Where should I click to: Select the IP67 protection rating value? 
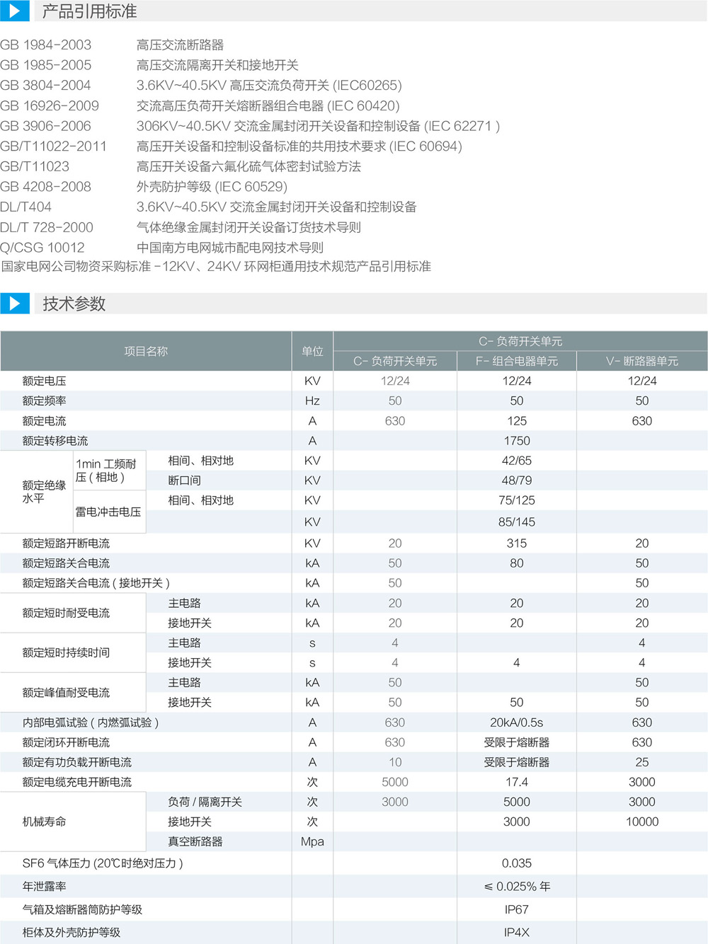(x=517, y=909)
